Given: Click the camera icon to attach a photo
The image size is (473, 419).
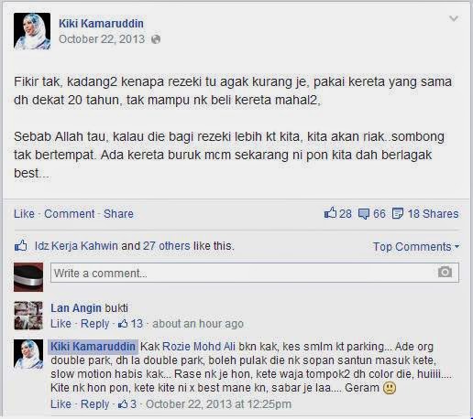Looking at the screenshot, I should coord(445,272).
